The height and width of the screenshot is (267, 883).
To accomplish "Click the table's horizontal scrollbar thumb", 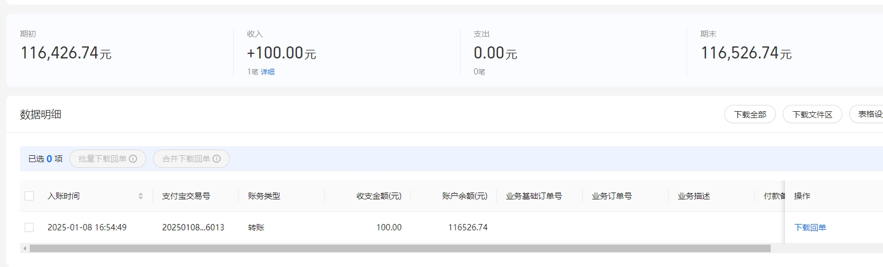I will click(400, 248).
